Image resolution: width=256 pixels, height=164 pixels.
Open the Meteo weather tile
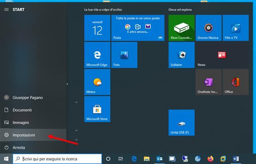(x=97, y=82)
